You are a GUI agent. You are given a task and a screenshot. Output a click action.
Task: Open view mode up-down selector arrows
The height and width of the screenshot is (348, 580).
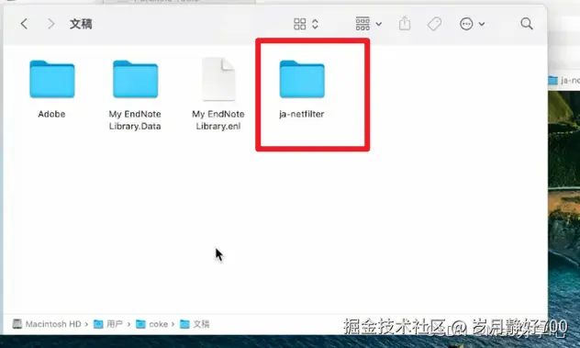[x=315, y=24]
